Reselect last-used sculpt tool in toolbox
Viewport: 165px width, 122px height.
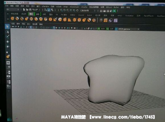(x=8, y=56)
